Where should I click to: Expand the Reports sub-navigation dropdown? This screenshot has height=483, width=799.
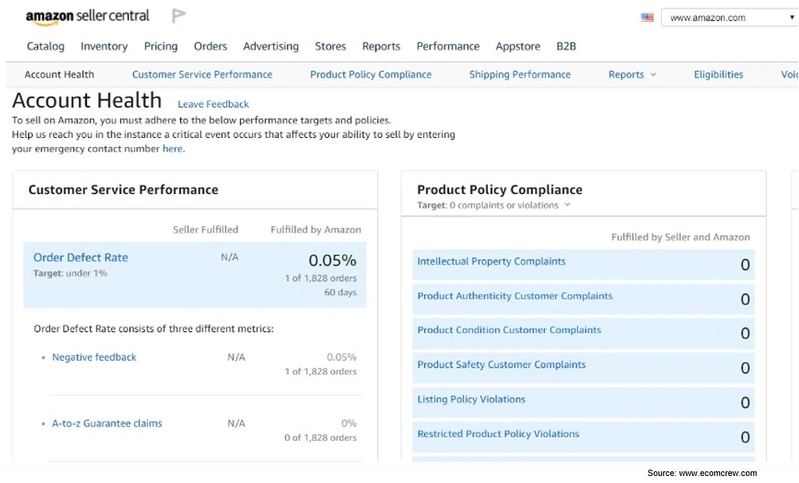point(632,74)
